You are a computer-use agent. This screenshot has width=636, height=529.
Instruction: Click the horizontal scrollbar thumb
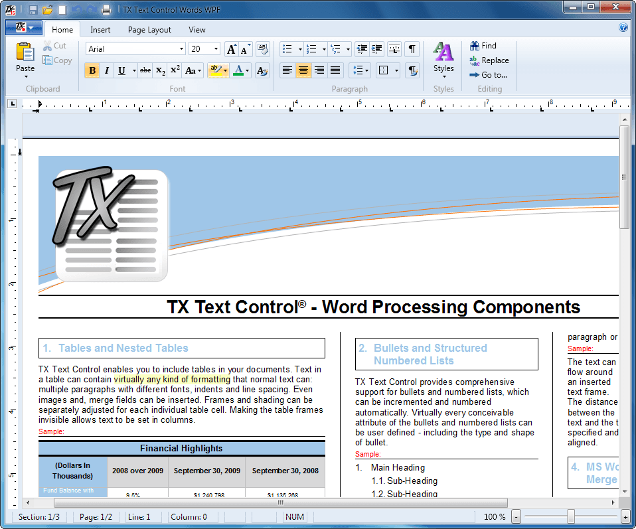pyautogui.click(x=281, y=502)
